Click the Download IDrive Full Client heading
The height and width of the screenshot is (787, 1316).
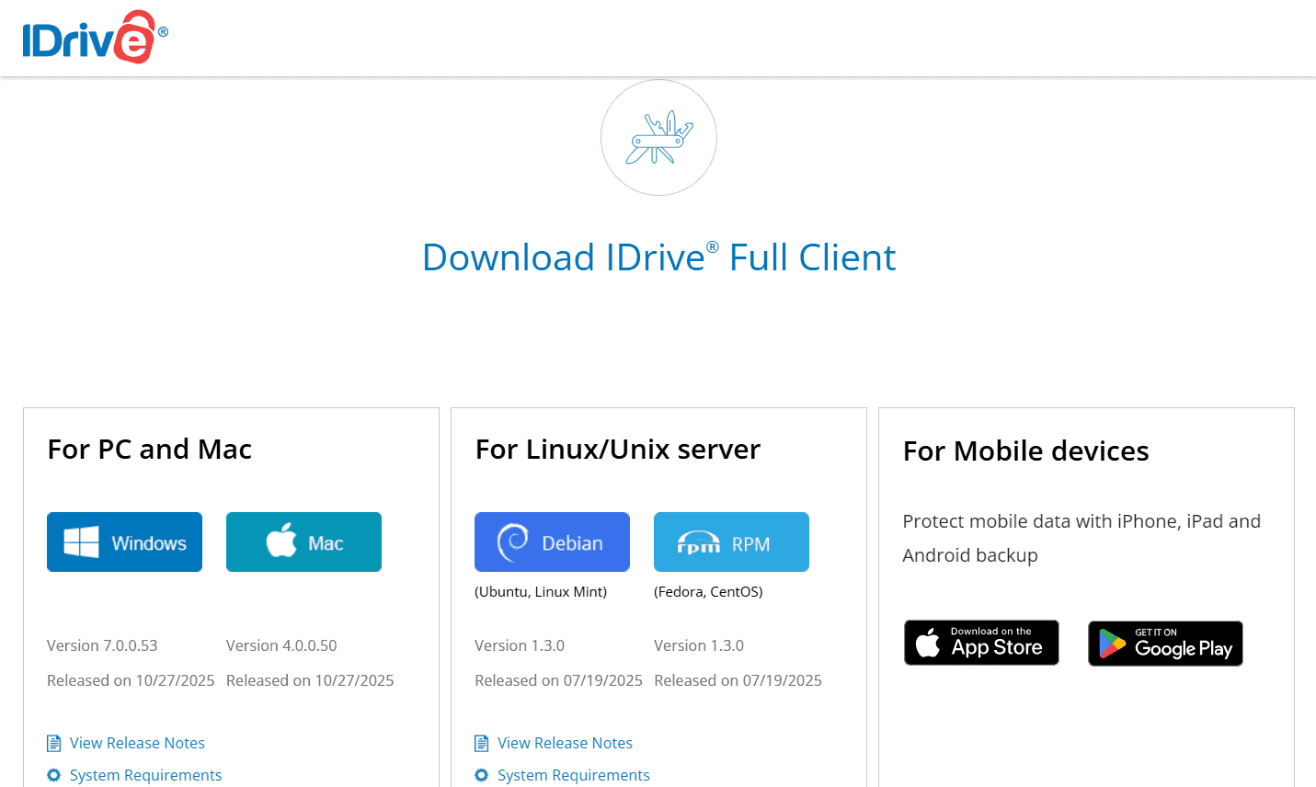(658, 257)
